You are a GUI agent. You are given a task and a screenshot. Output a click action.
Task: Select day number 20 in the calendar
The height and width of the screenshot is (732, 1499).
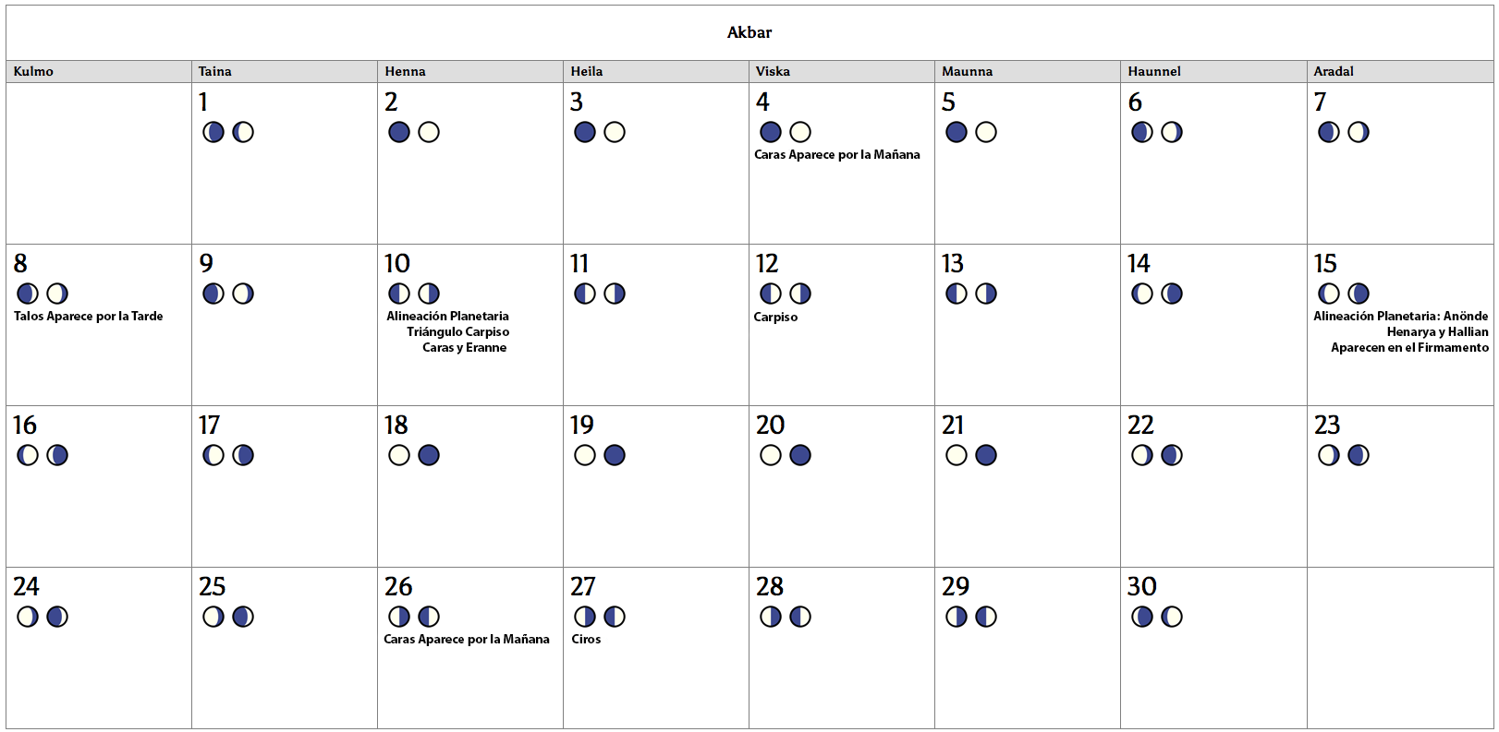770,426
